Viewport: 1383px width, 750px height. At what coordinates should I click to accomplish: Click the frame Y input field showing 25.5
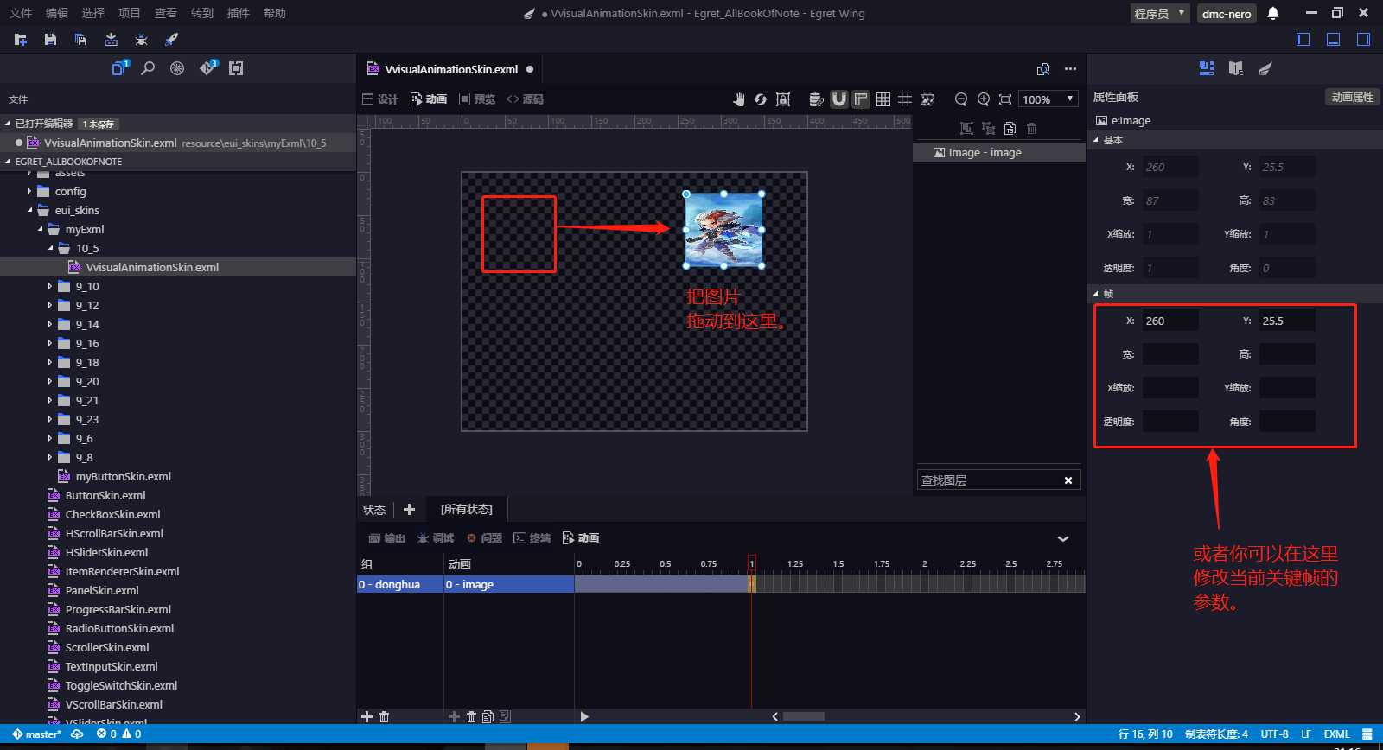point(1287,321)
